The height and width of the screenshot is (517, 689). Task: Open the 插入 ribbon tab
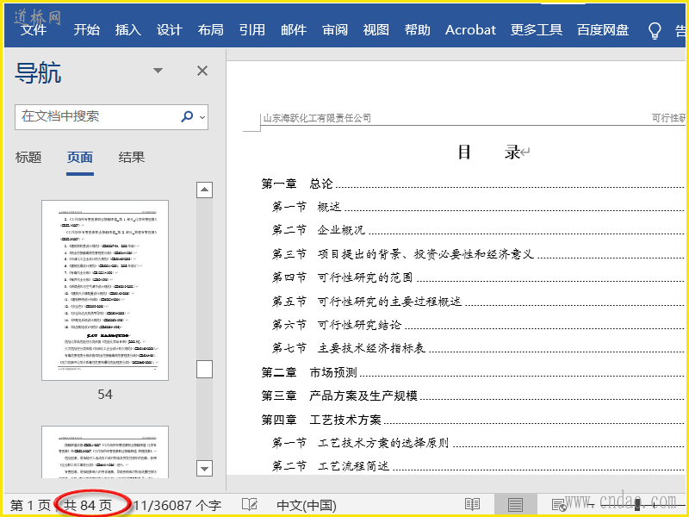(127, 30)
